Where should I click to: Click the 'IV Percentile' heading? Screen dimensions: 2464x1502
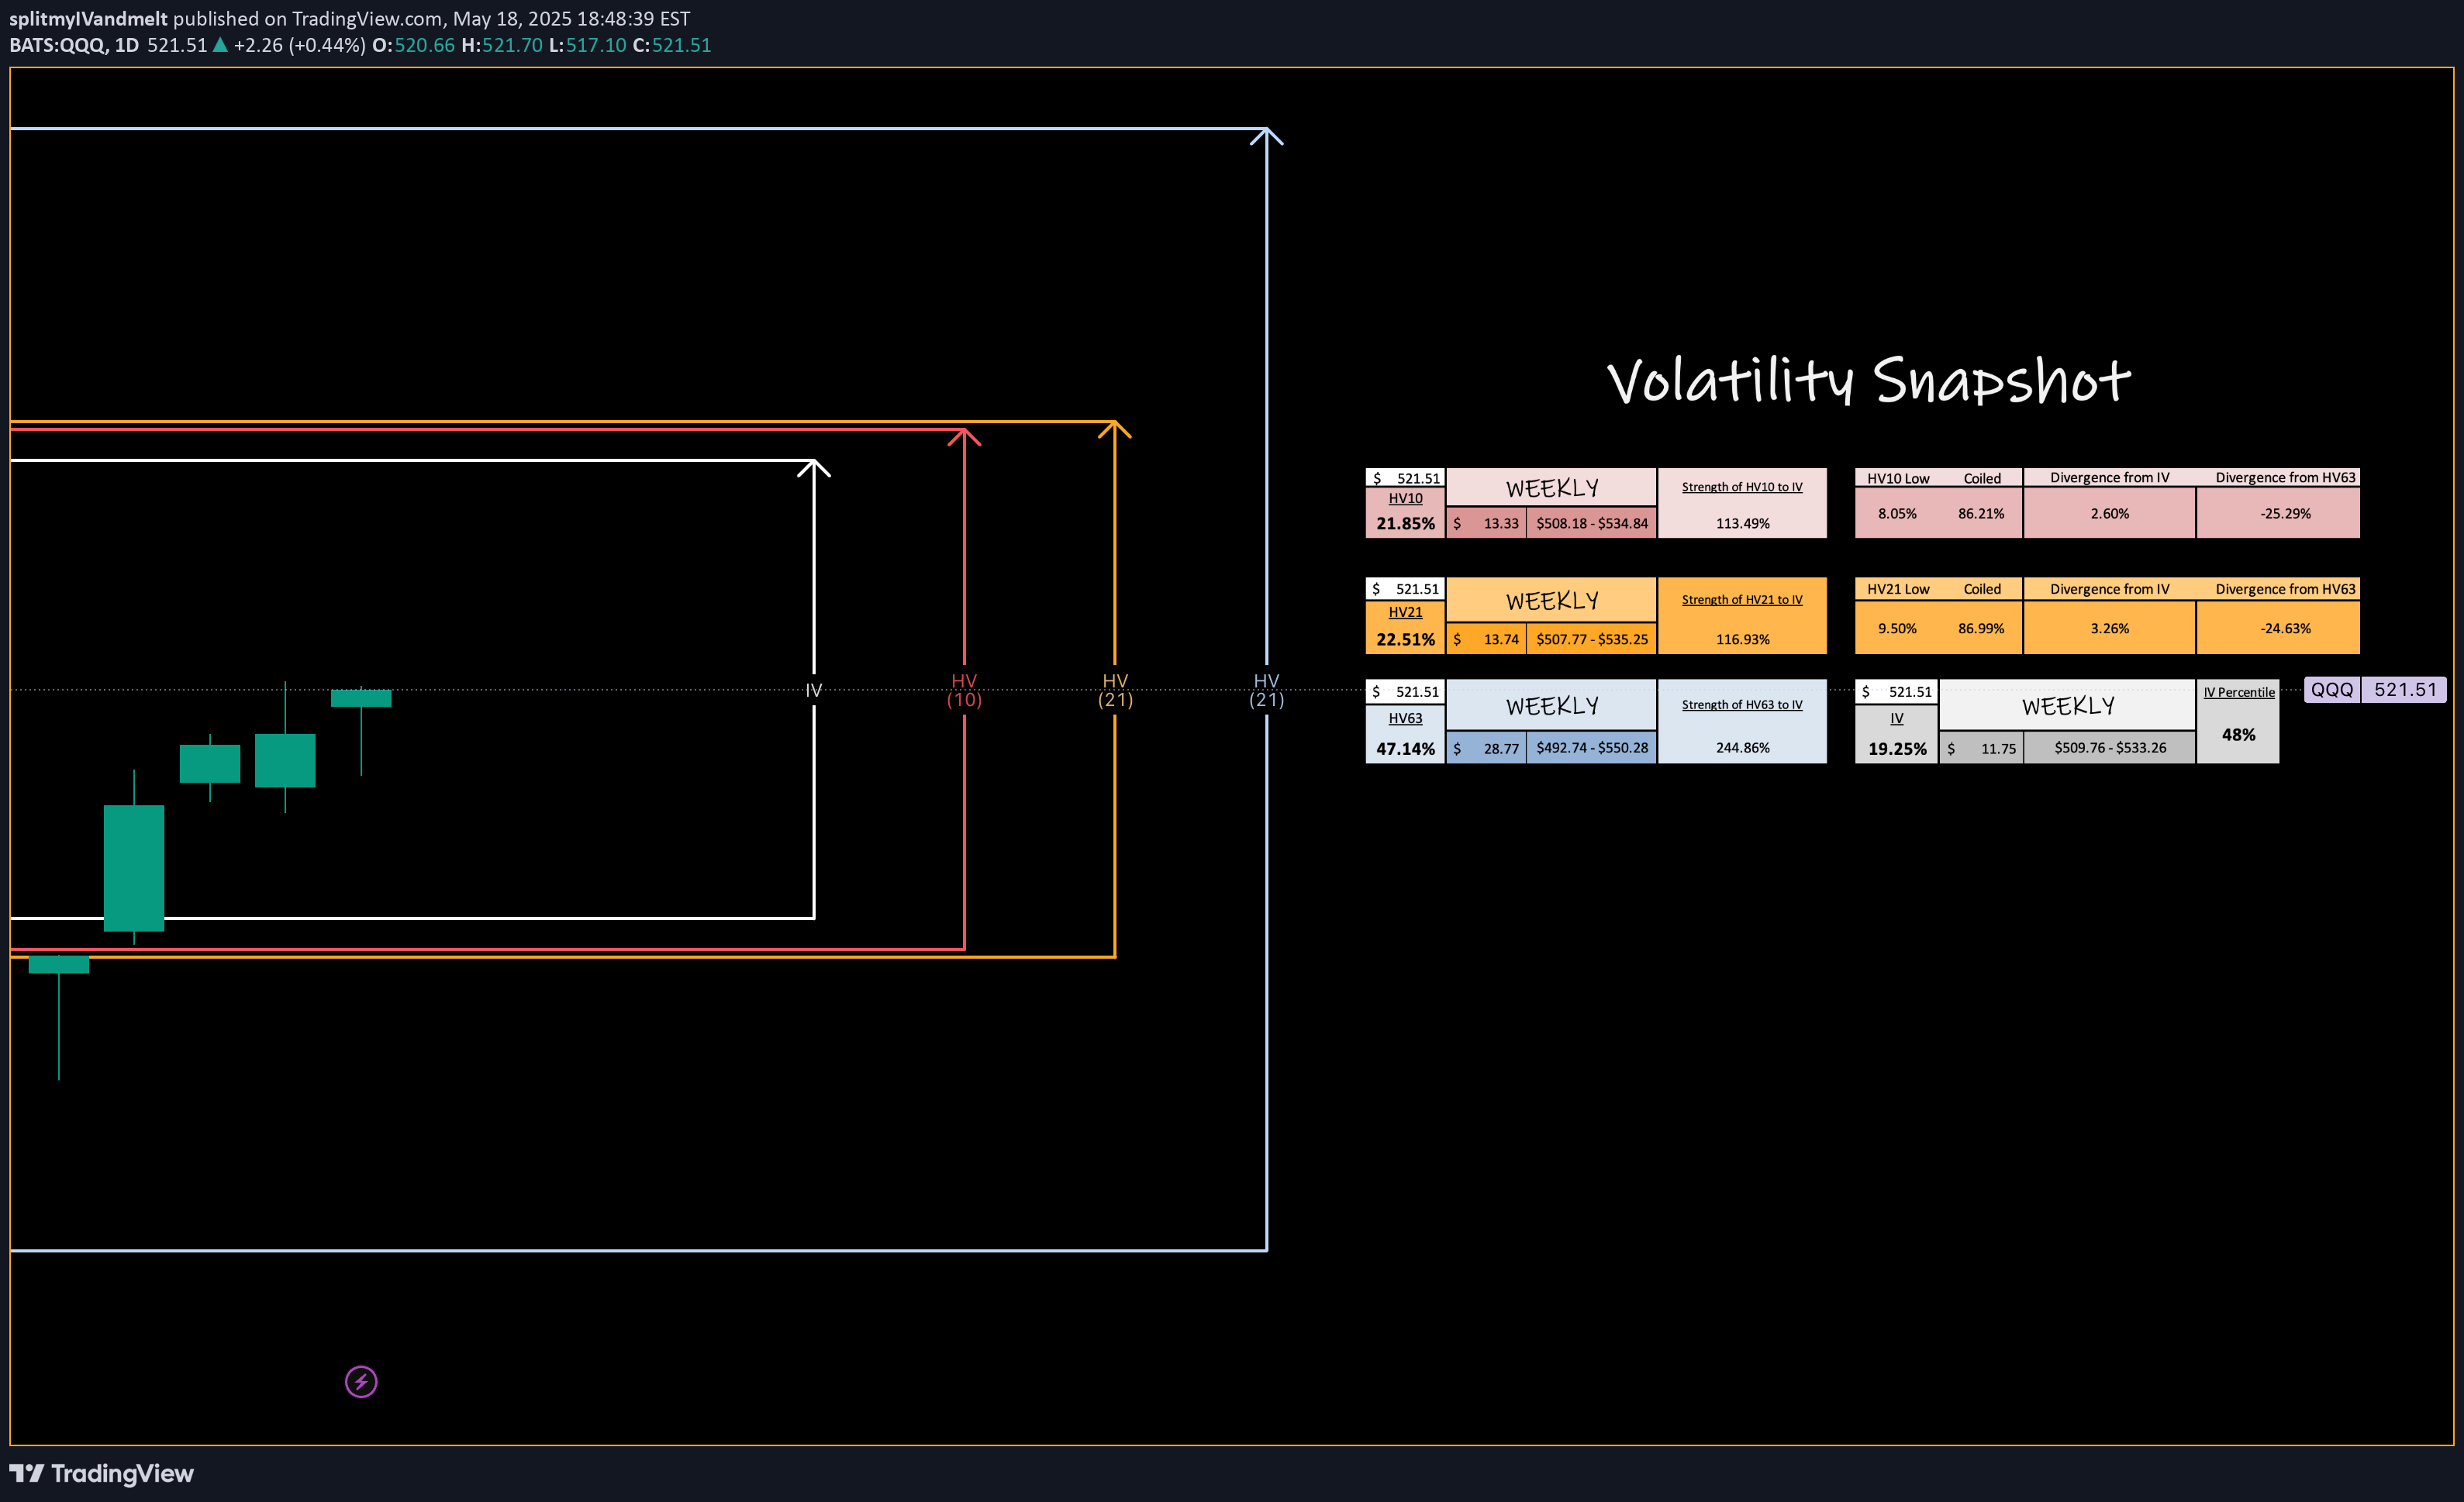click(x=2238, y=693)
